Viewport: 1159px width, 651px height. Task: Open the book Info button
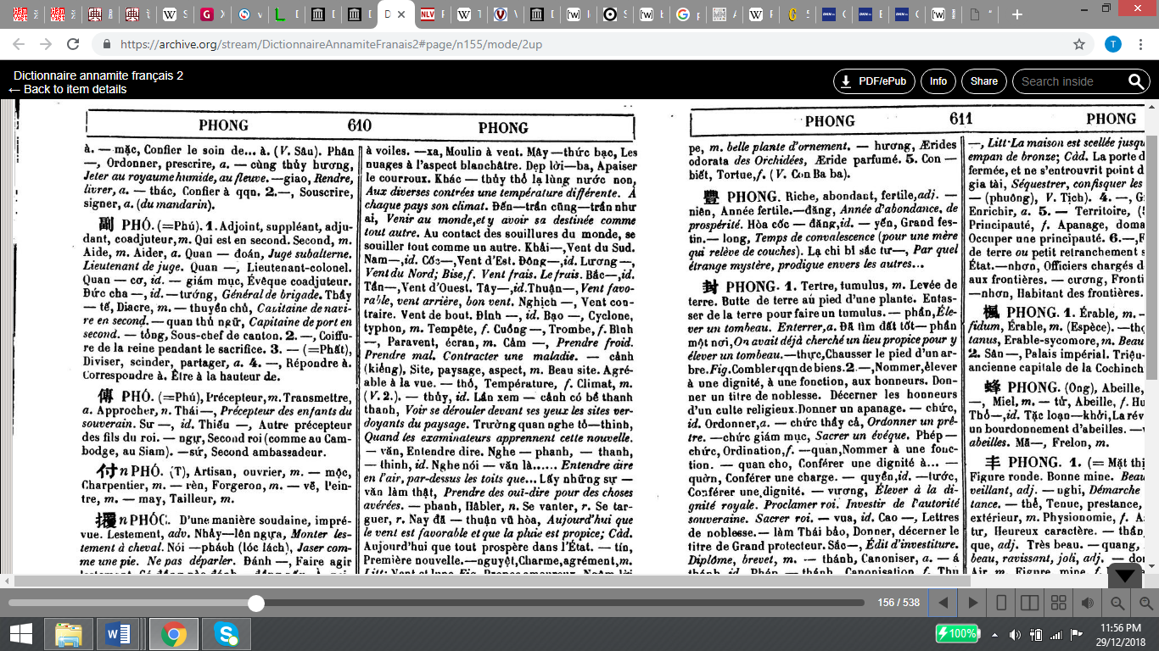pos(938,81)
